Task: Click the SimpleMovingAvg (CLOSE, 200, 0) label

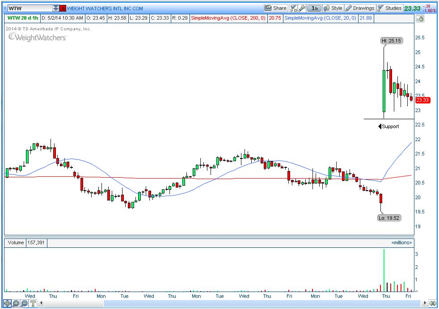Action: (x=228, y=18)
